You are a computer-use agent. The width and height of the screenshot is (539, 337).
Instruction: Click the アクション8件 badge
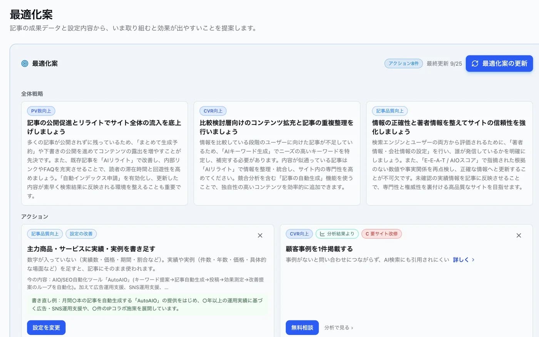tap(403, 63)
